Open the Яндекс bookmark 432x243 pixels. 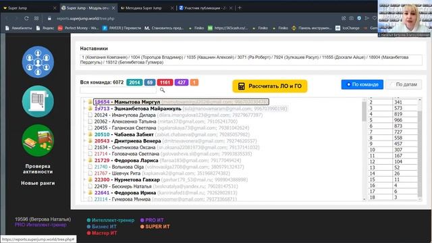coord(45,28)
